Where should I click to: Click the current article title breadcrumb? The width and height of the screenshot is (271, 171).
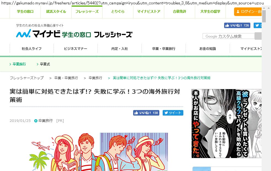pyautogui.click(x=162, y=78)
